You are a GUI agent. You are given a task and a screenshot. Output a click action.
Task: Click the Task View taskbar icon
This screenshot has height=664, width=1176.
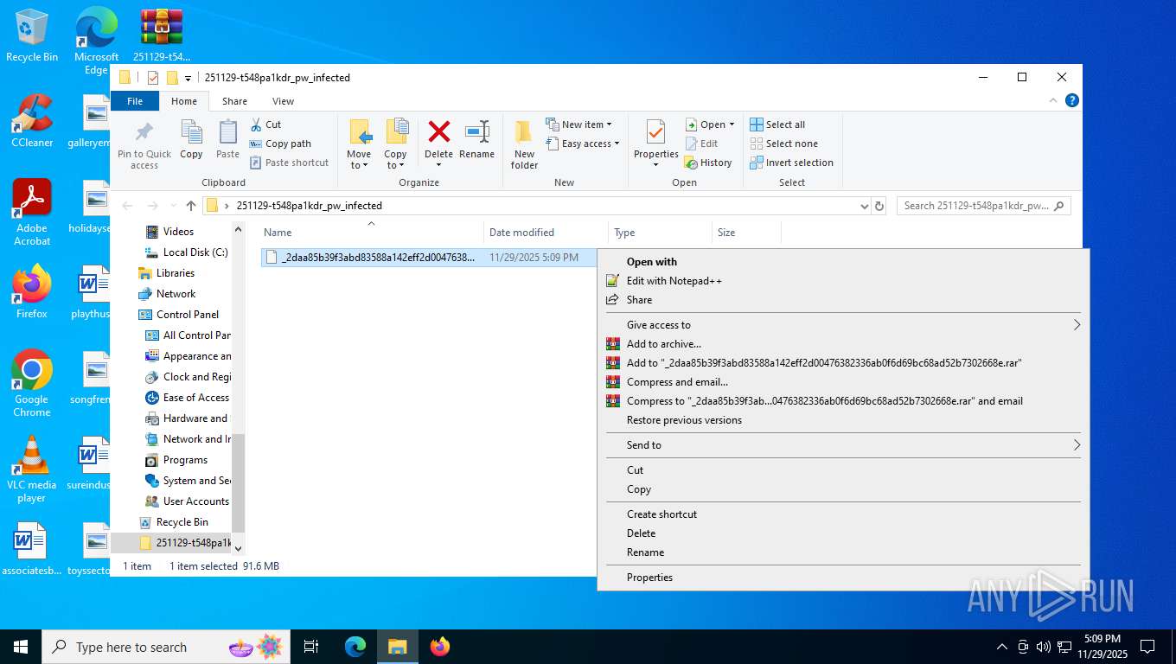coord(311,647)
